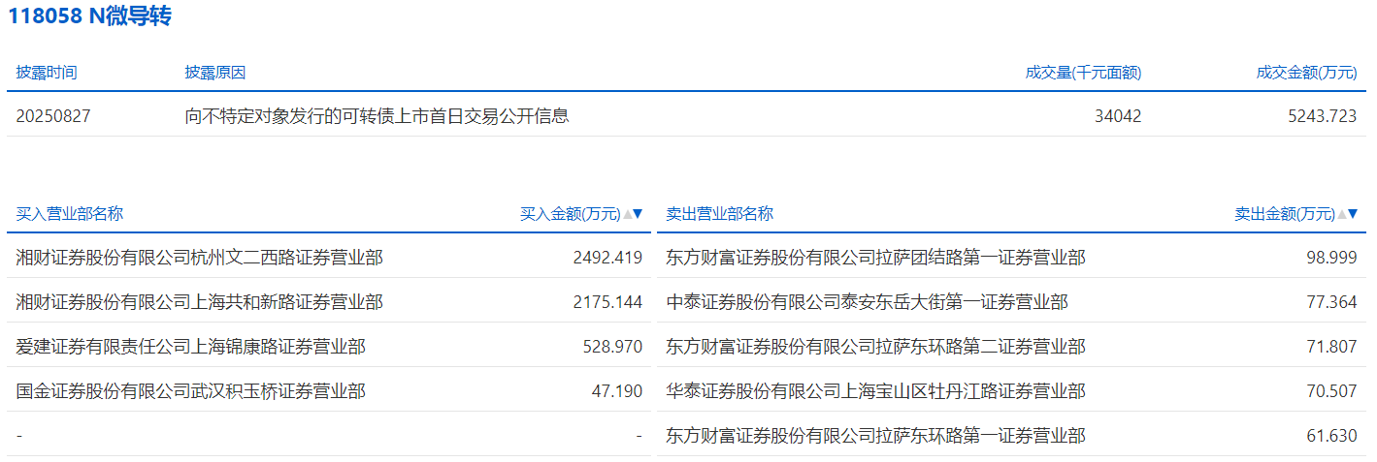The height and width of the screenshot is (462, 1377).
Task: Click the 卖出金额(万元) header label
Action: [x=1285, y=214]
